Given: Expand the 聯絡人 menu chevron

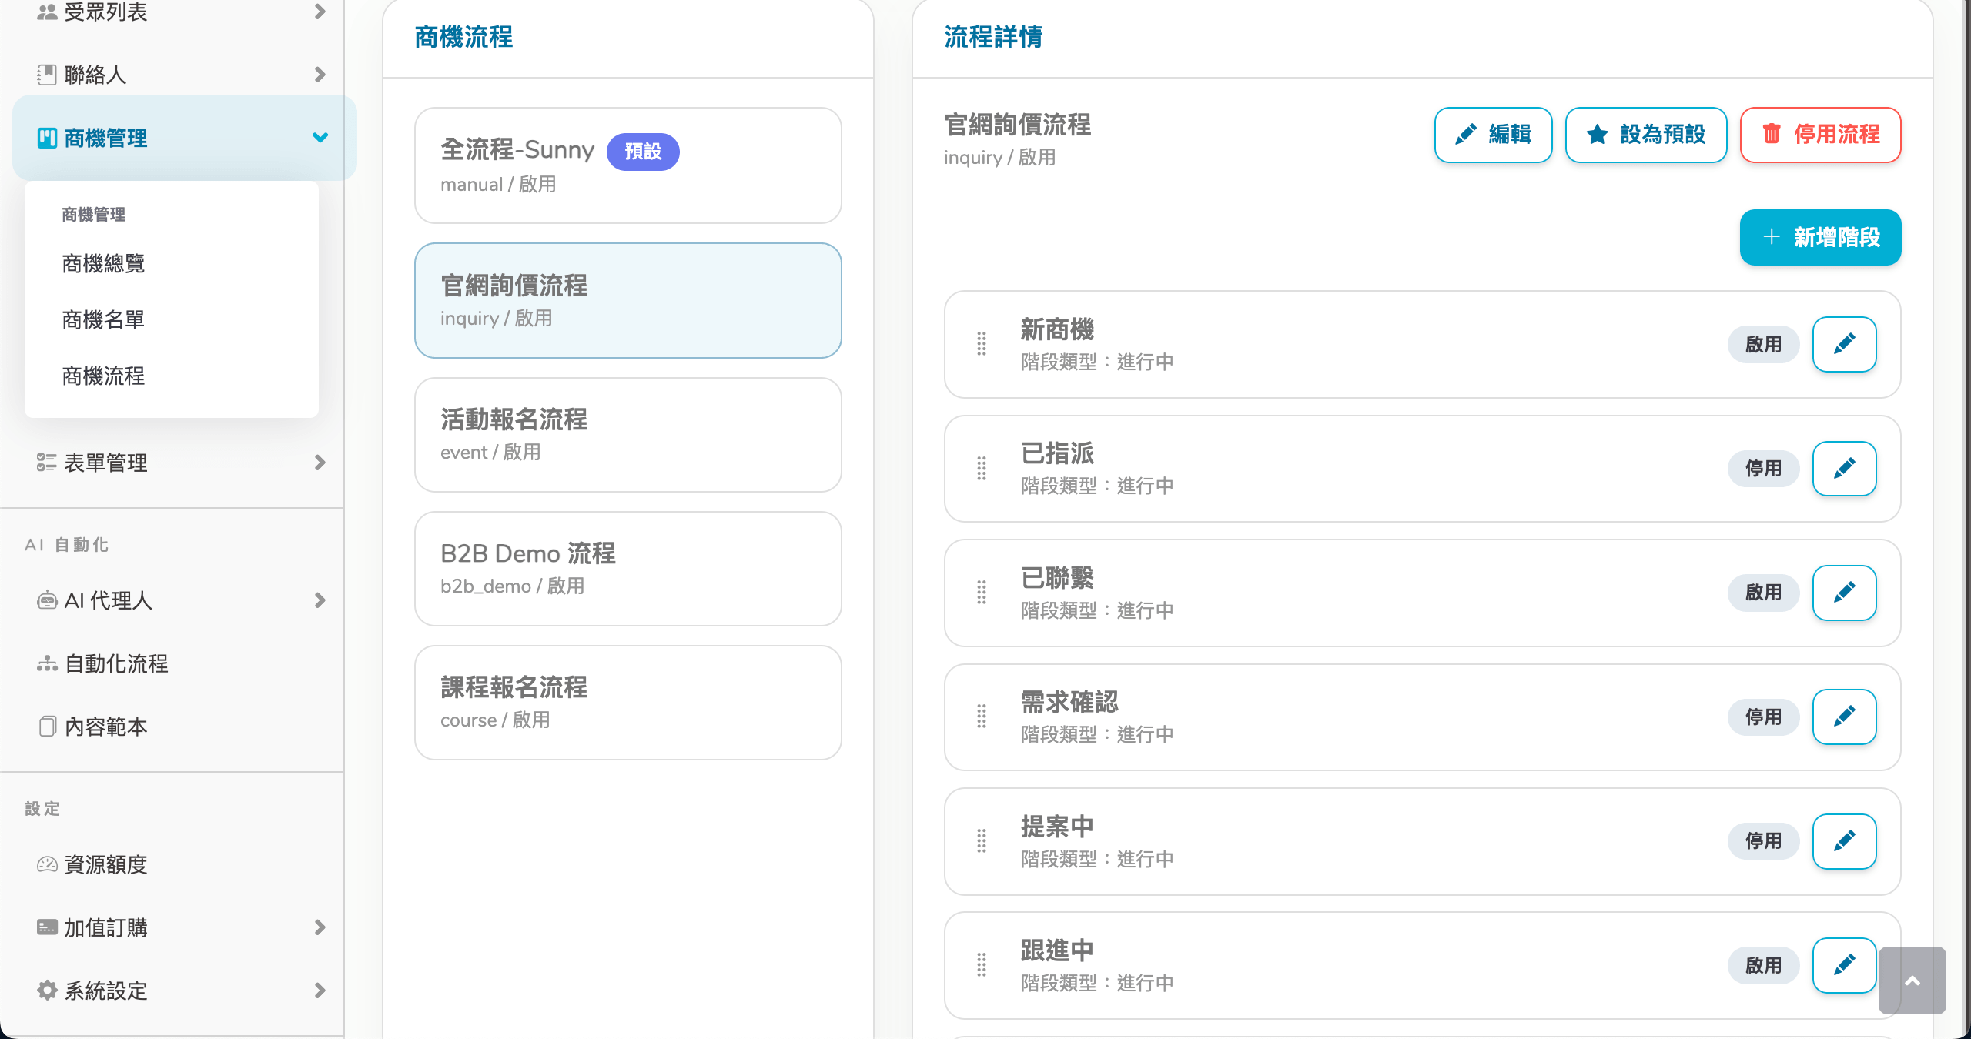Looking at the screenshot, I should tap(320, 75).
